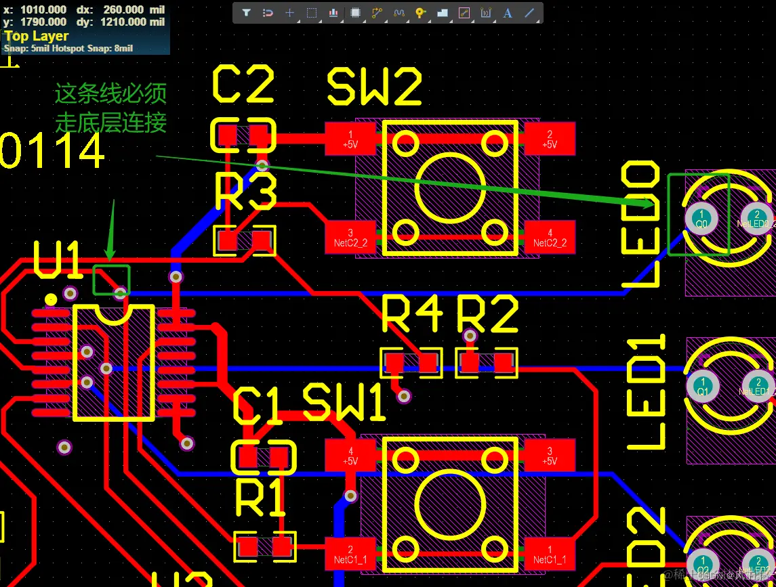
Task: Select the place string text tool
Action: point(508,13)
